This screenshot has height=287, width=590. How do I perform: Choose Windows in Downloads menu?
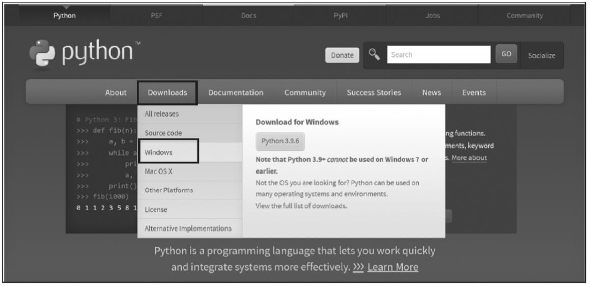[x=190, y=152]
